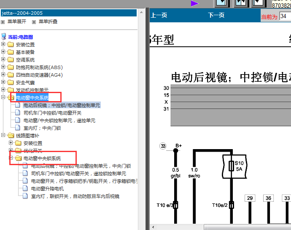Image resolution: width=291 pixels, height=230 pixels.
Task: Open 司机车门中控锁/电动窗开关 diagram
Action: tap(53, 113)
